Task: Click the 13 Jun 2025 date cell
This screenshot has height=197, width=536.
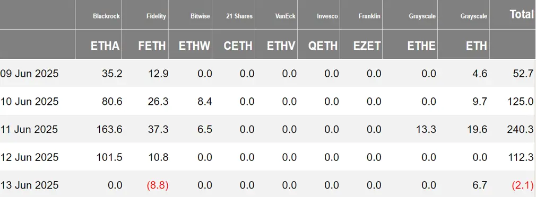Action: coord(29,185)
